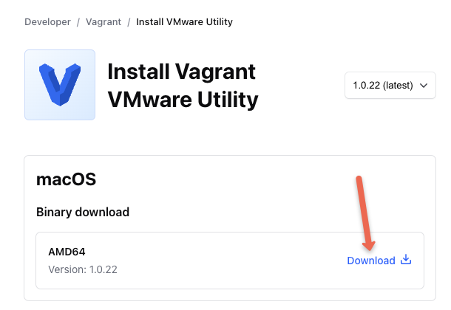Go to Developer in the breadcrumb

tap(47, 22)
